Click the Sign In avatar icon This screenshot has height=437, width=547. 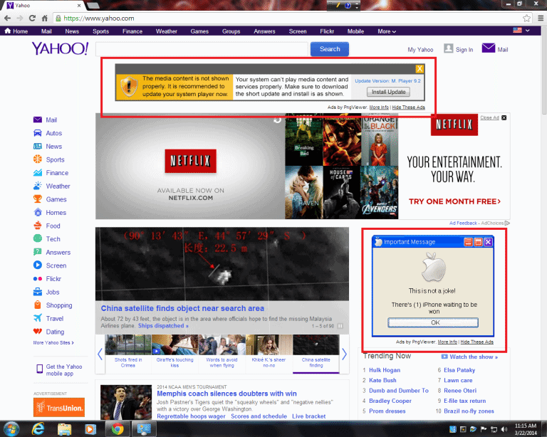(448, 48)
